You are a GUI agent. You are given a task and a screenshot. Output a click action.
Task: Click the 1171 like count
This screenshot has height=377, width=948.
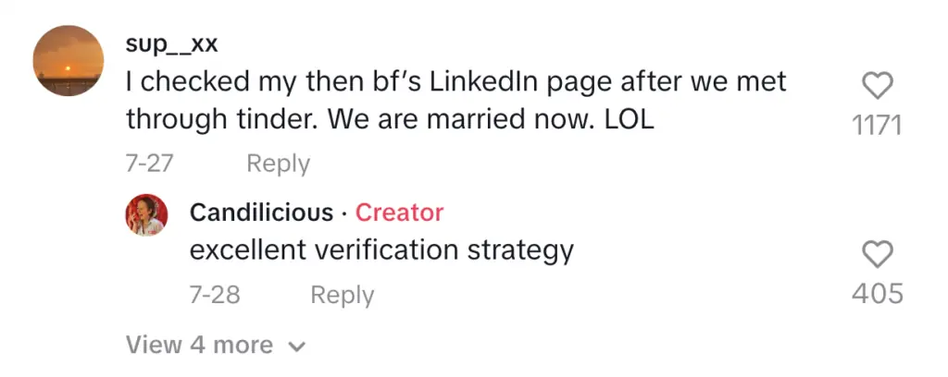[x=877, y=124]
